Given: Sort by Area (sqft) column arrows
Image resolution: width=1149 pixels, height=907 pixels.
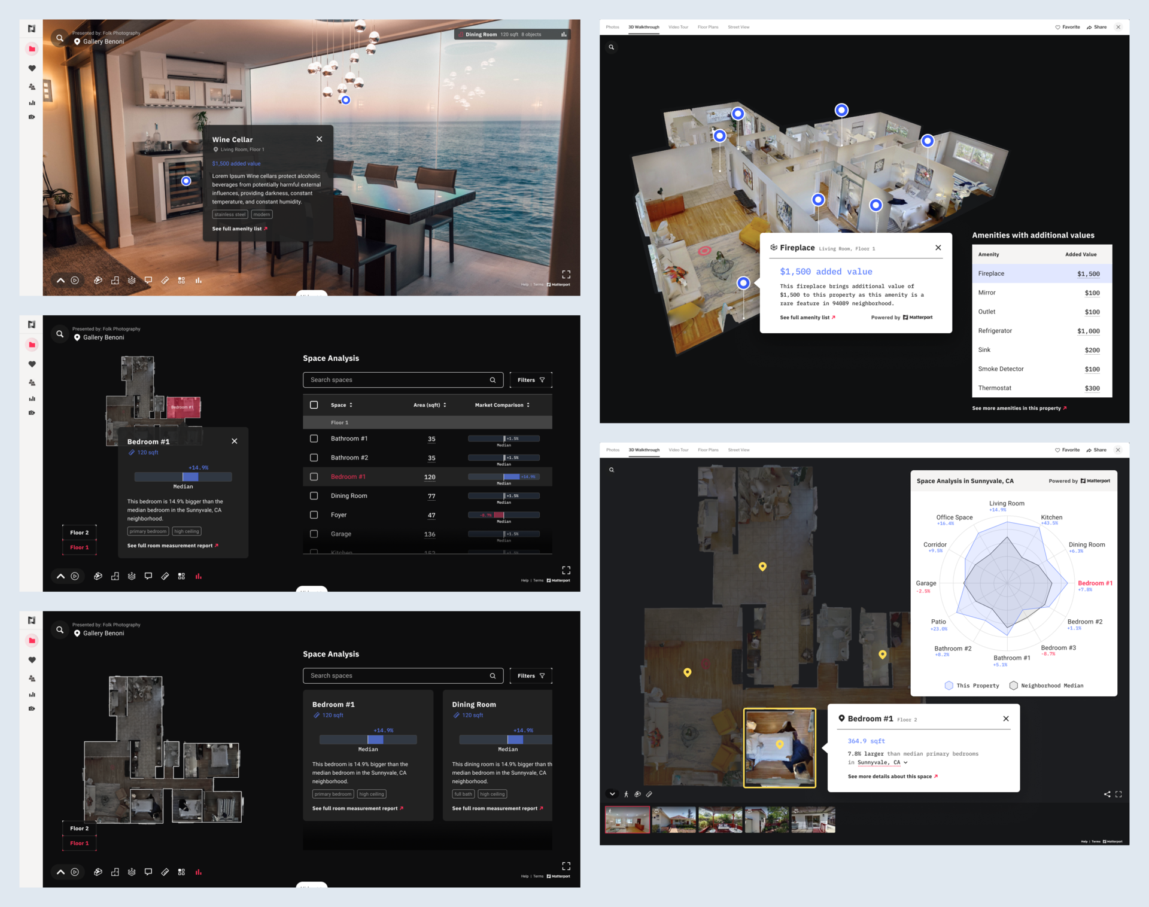Looking at the screenshot, I should (x=445, y=405).
